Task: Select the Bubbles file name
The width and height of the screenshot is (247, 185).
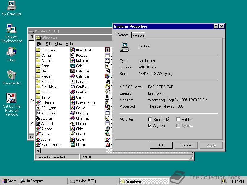Action: [x=82, y=60]
